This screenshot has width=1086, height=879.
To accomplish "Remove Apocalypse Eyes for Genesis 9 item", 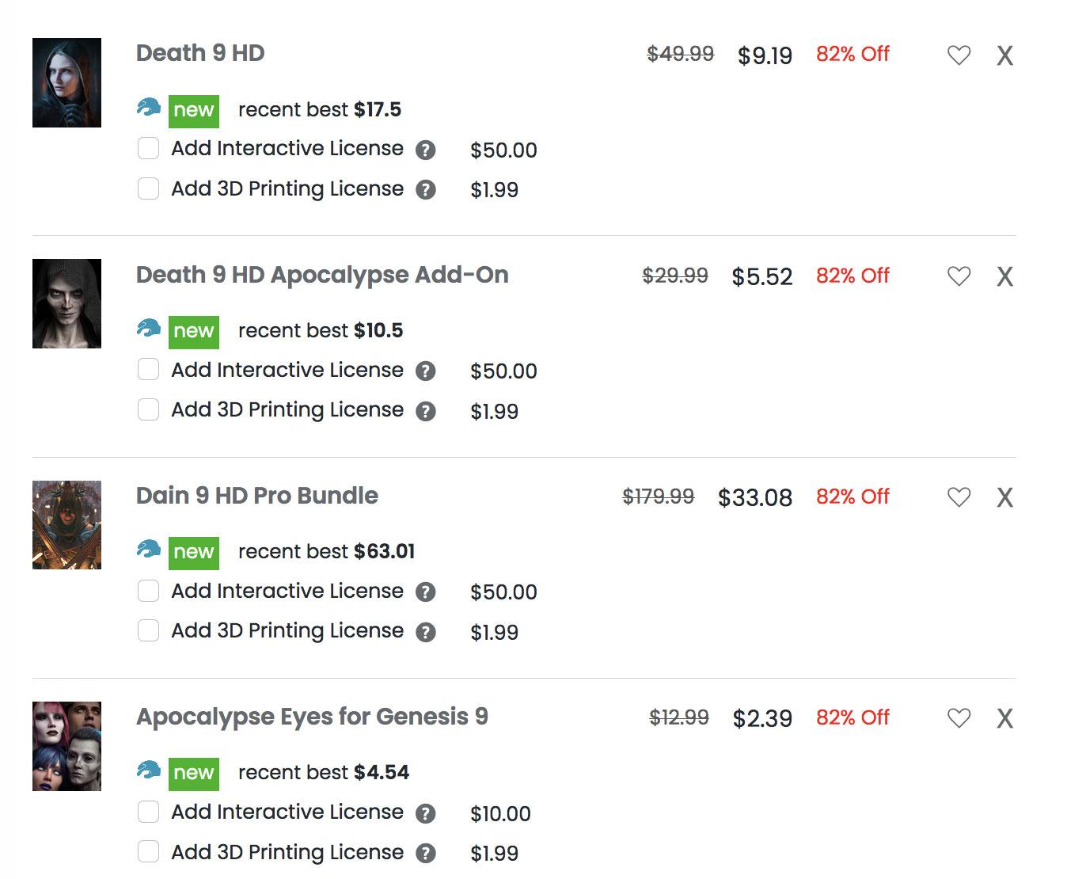I will click(x=1004, y=718).
